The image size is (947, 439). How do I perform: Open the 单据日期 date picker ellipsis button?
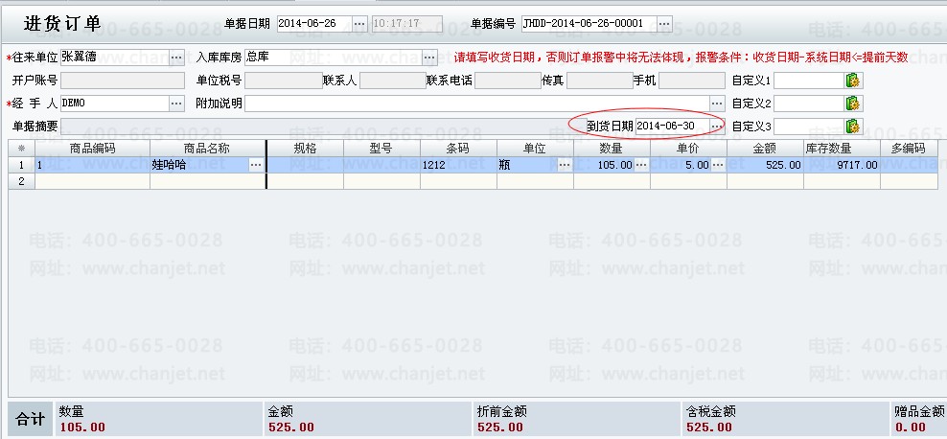pyautogui.click(x=359, y=23)
